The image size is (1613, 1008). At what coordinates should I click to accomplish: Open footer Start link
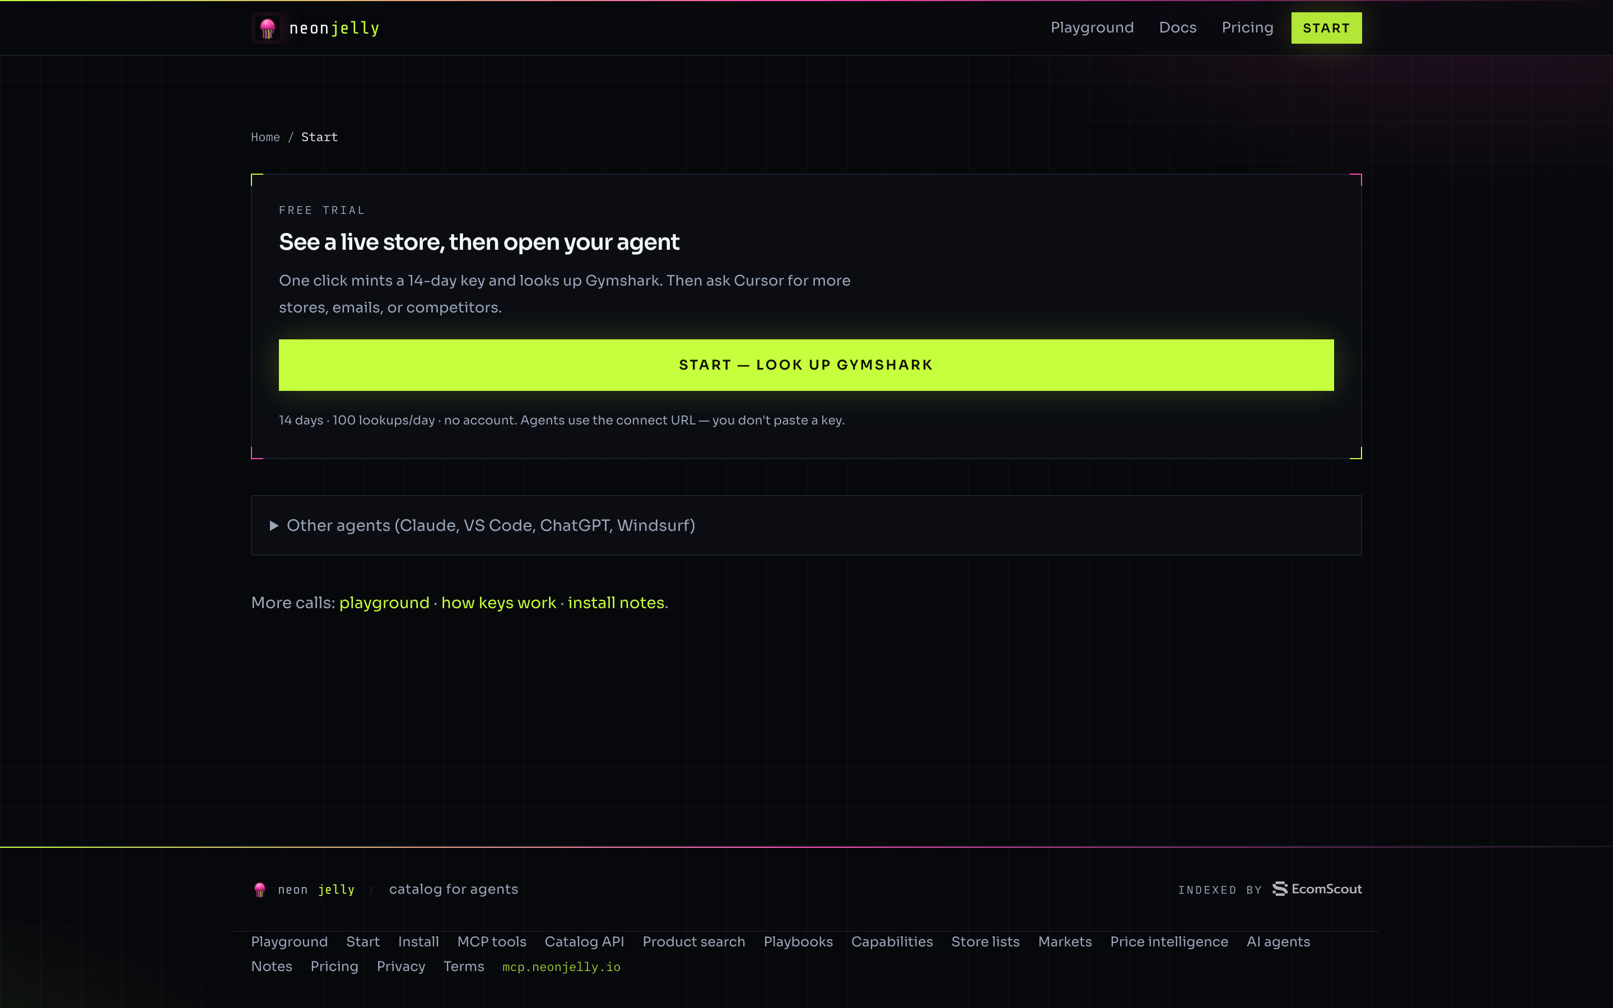click(362, 941)
